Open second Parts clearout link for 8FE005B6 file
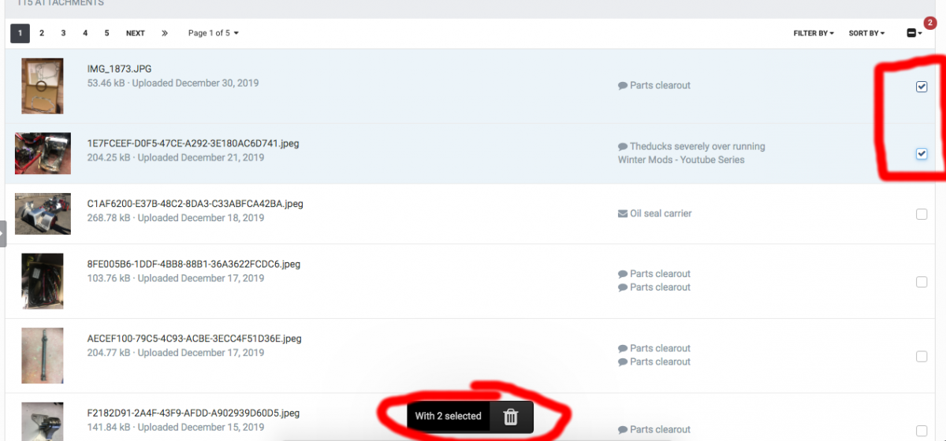Screen dimensions: 946x441 pyautogui.click(x=660, y=287)
